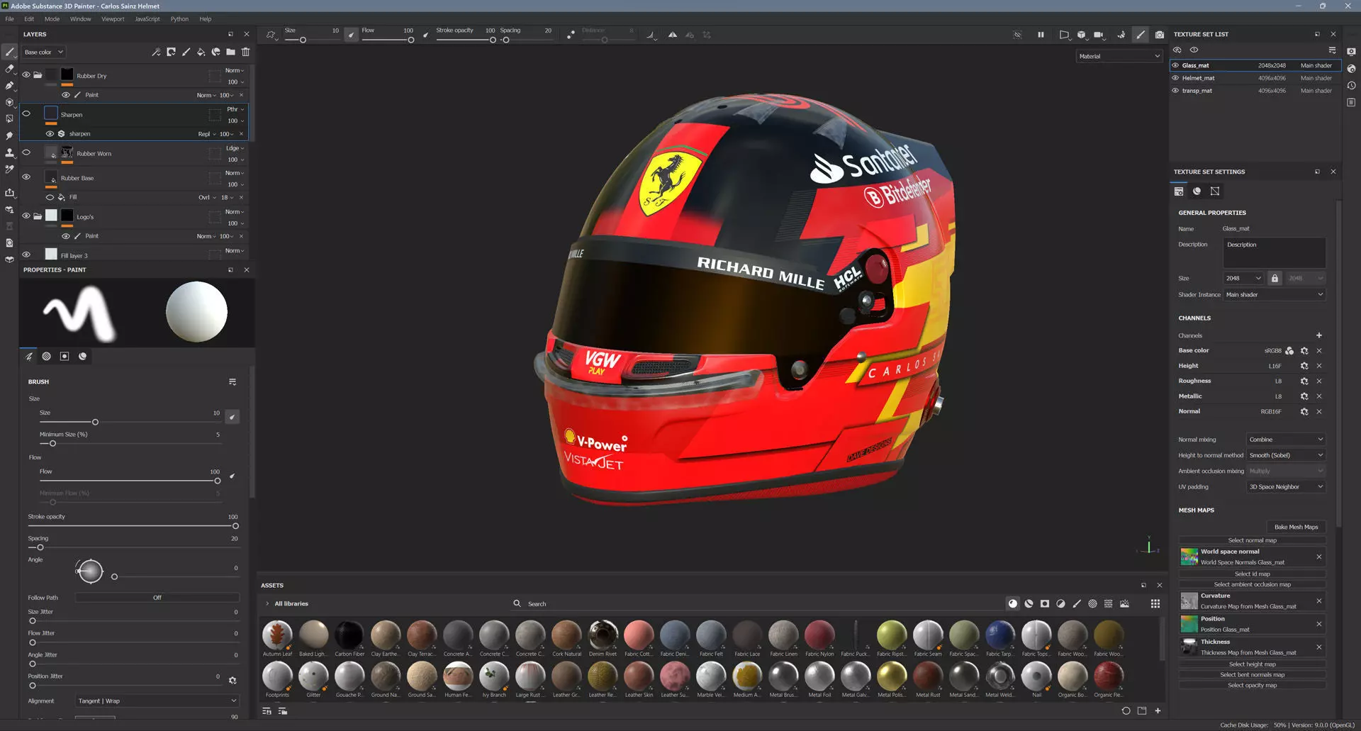Viewport: 1361px width, 731px height.
Task: Toggle visibility of Fill layer 3
Action: click(x=26, y=255)
